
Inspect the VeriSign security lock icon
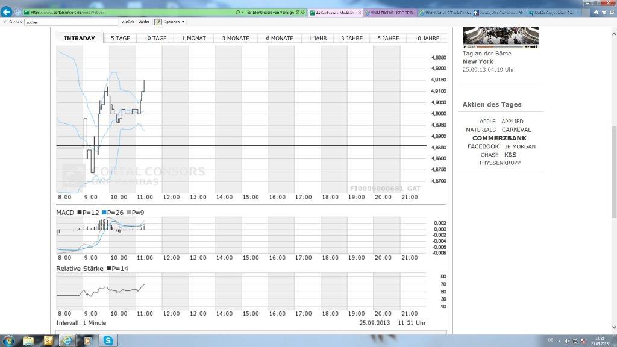(x=249, y=12)
